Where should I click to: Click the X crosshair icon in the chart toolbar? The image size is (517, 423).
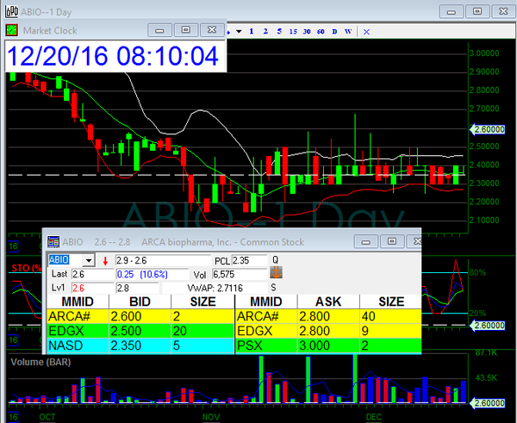click(365, 32)
